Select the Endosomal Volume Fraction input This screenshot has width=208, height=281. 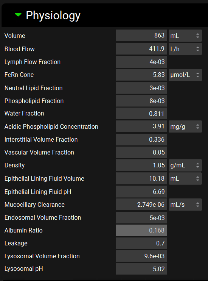(141, 217)
